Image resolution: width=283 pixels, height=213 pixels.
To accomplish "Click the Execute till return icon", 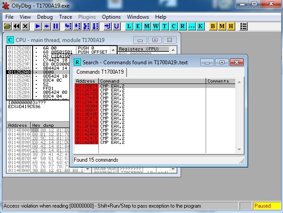I will 108,26.
